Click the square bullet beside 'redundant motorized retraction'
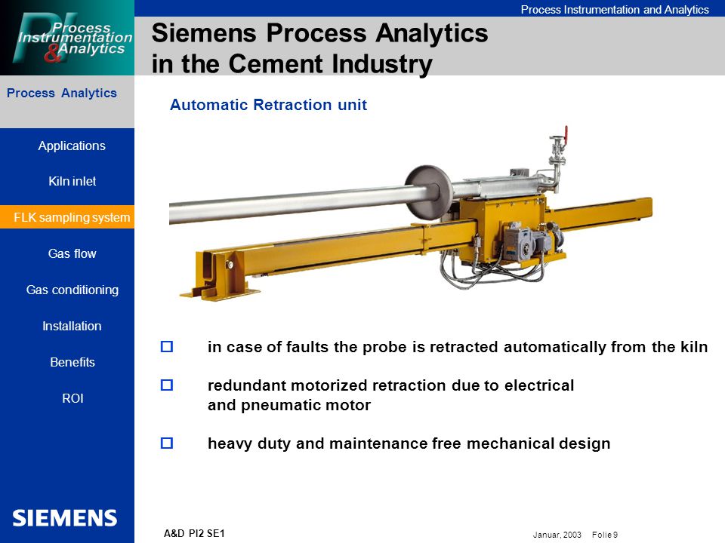 166,385
